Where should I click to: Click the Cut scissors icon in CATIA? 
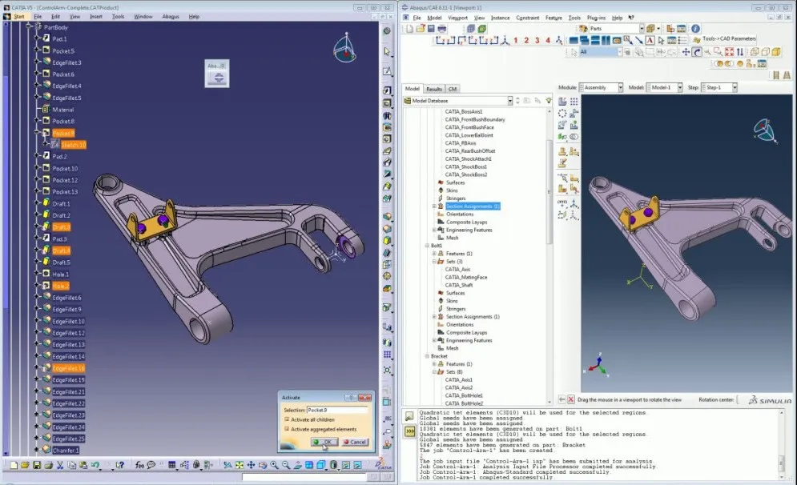tap(60, 465)
